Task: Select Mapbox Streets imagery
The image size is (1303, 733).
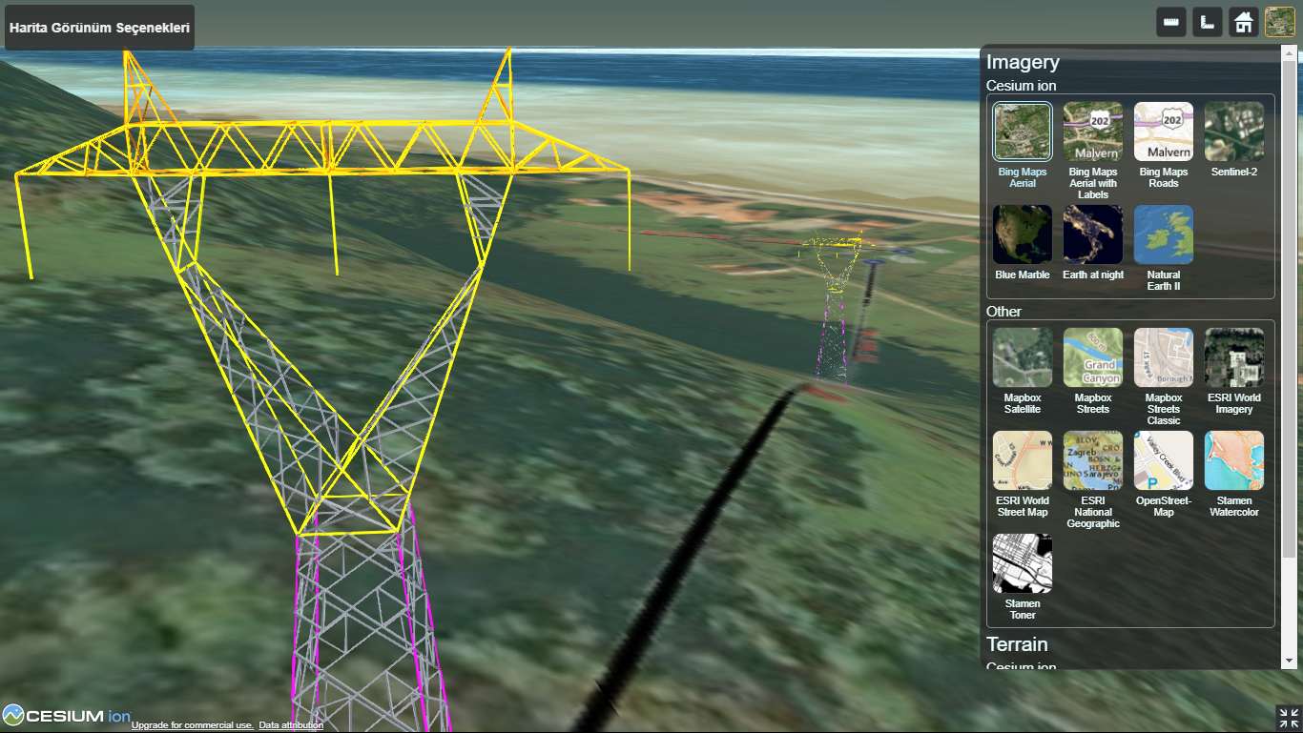Action: [x=1093, y=371]
